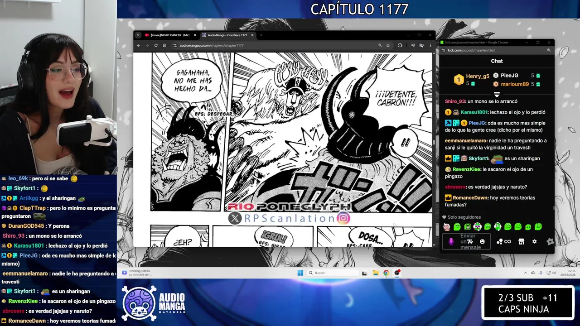
Task: Click username RomanceDawn in Kick chat
Action: coord(471,198)
